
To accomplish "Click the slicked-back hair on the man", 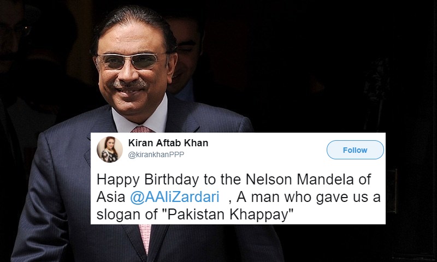I will [134, 23].
